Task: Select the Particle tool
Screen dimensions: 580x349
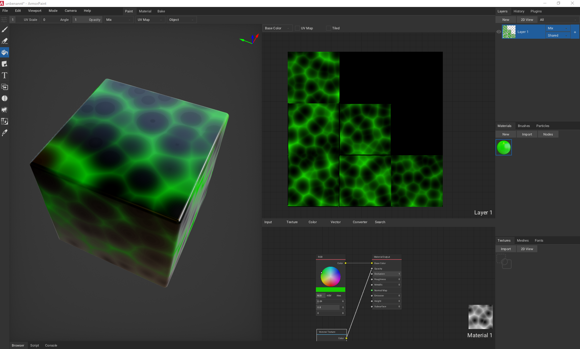Action: (5, 110)
